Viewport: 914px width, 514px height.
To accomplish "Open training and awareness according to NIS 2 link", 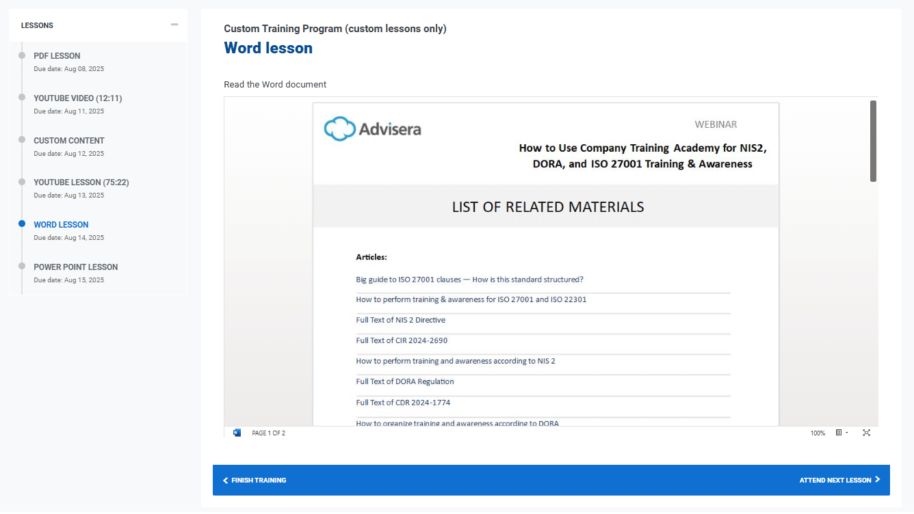I will coord(456,361).
